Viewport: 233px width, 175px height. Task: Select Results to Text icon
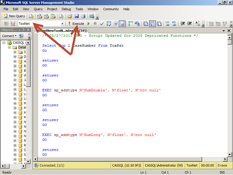(146, 23)
